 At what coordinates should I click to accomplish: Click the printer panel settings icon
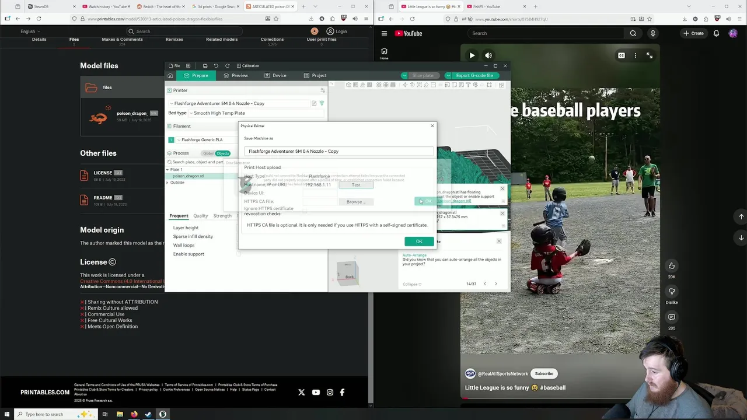click(x=322, y=90)
